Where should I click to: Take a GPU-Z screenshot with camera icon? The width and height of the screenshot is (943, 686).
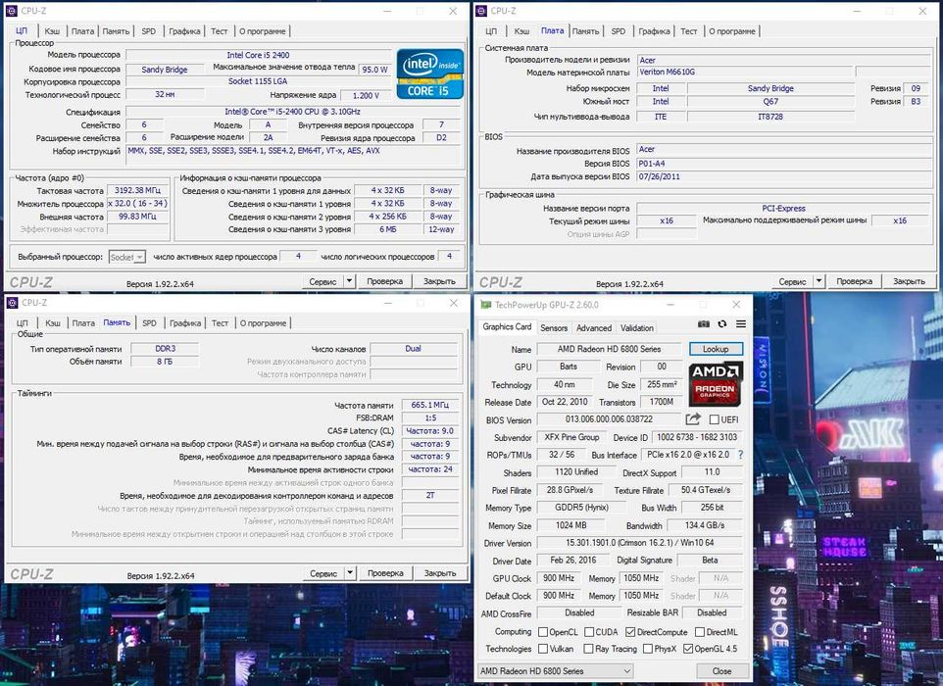pos(703,324)
